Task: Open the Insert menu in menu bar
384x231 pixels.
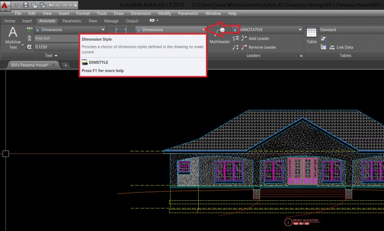Action: [64, 13]
